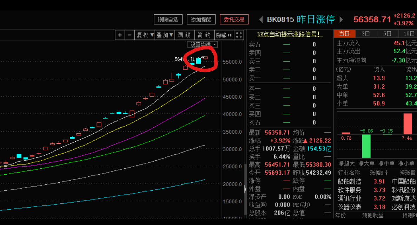Open the 叠加 overlay dropdown

165,35
